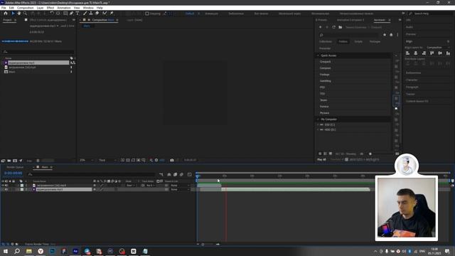Open the Animation menu
Screen dimensions: 455x256
pyautogui.click(x=64, y=8)
